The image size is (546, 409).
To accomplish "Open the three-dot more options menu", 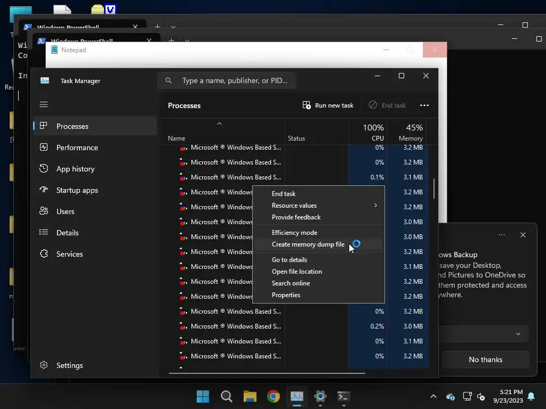I will pos(424,105).
